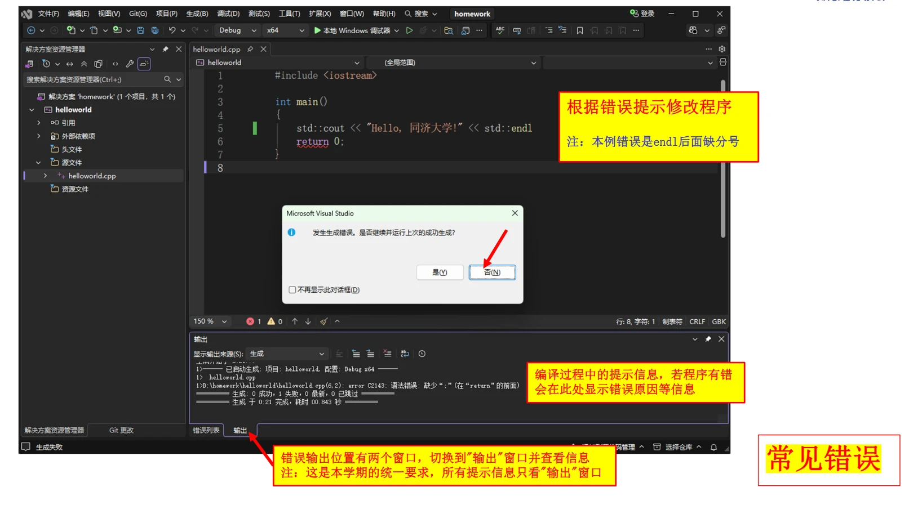Click the 搜索 button in title bar
Viewport: 909px width, 505px height.
pos(420,14)
